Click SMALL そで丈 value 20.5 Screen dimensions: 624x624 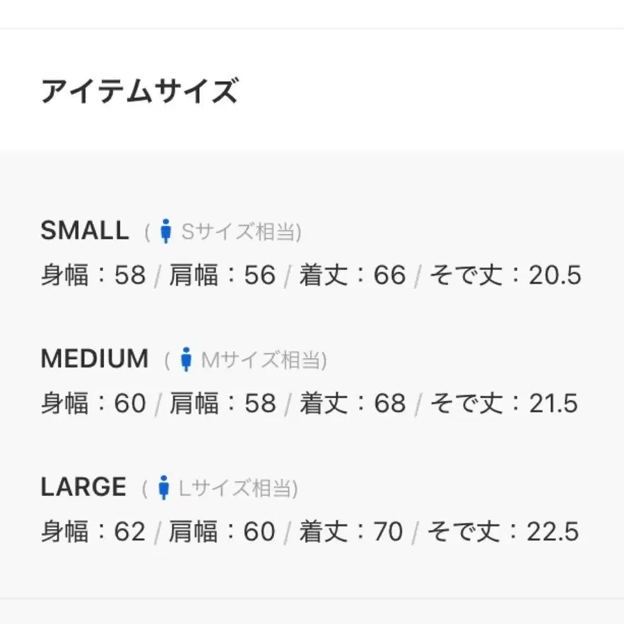[x=555, y=275]
